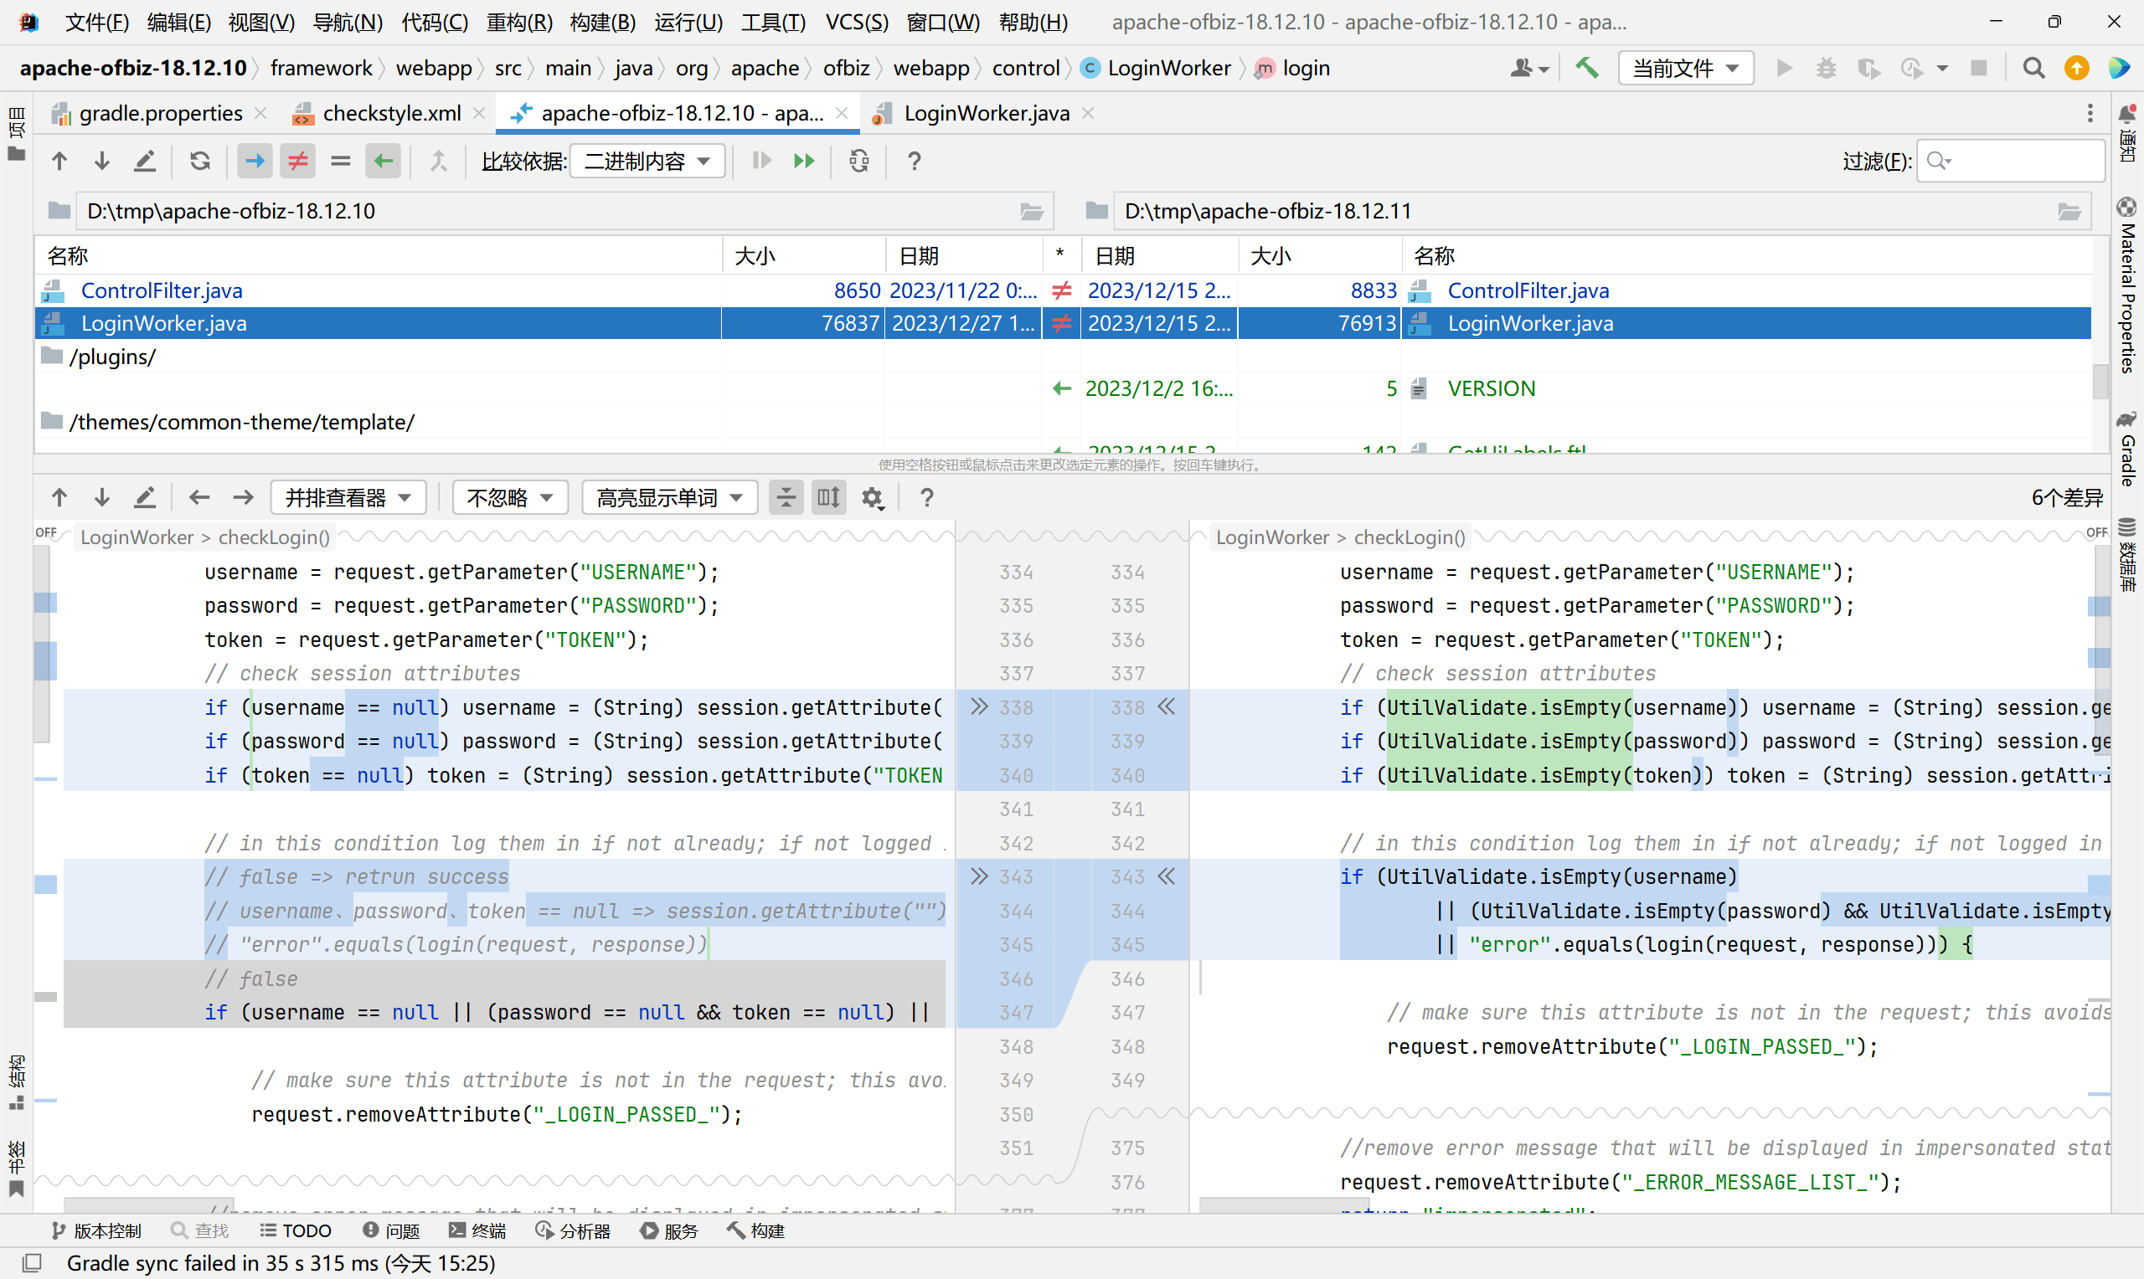
Task: Go to the next file right arrow
Action: click(x=243, y=497)
